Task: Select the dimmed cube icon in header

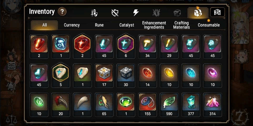Action: point(177,13)
